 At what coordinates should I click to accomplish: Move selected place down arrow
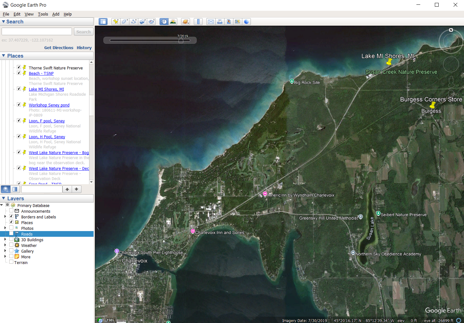[76, 189]
